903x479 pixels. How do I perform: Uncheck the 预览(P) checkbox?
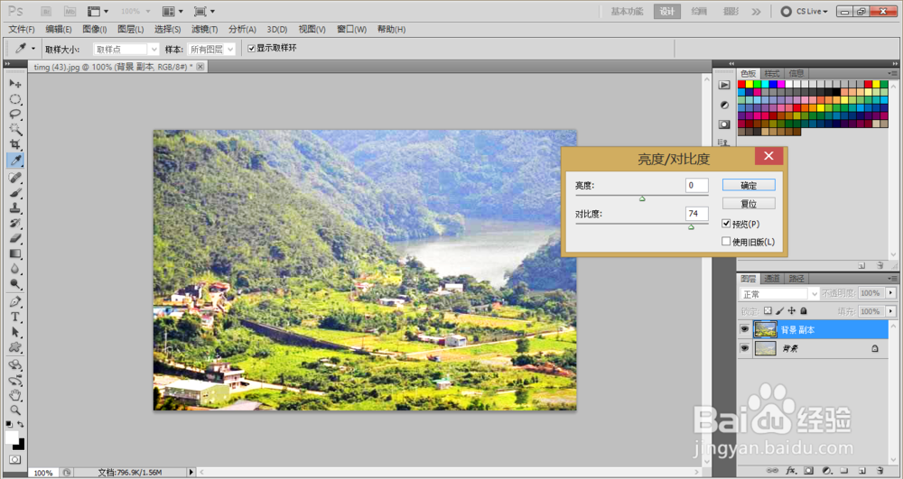click(726, 224)
